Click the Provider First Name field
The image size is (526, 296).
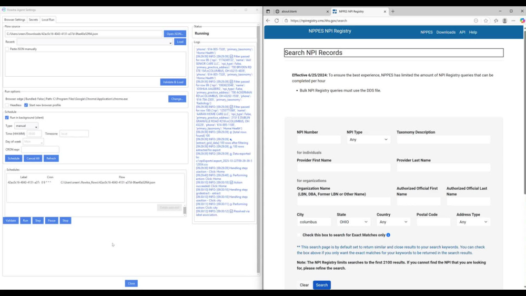tap(343, 168)
